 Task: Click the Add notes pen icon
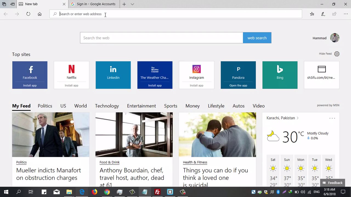point(323,14)
